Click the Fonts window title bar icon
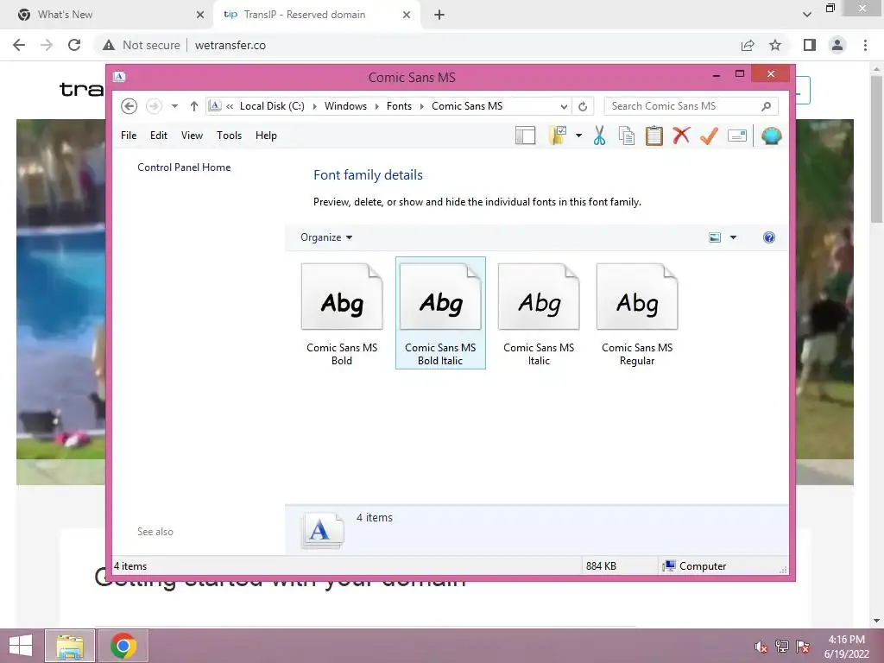The width and height of the screenshot is (884, 663). point(119,77)
